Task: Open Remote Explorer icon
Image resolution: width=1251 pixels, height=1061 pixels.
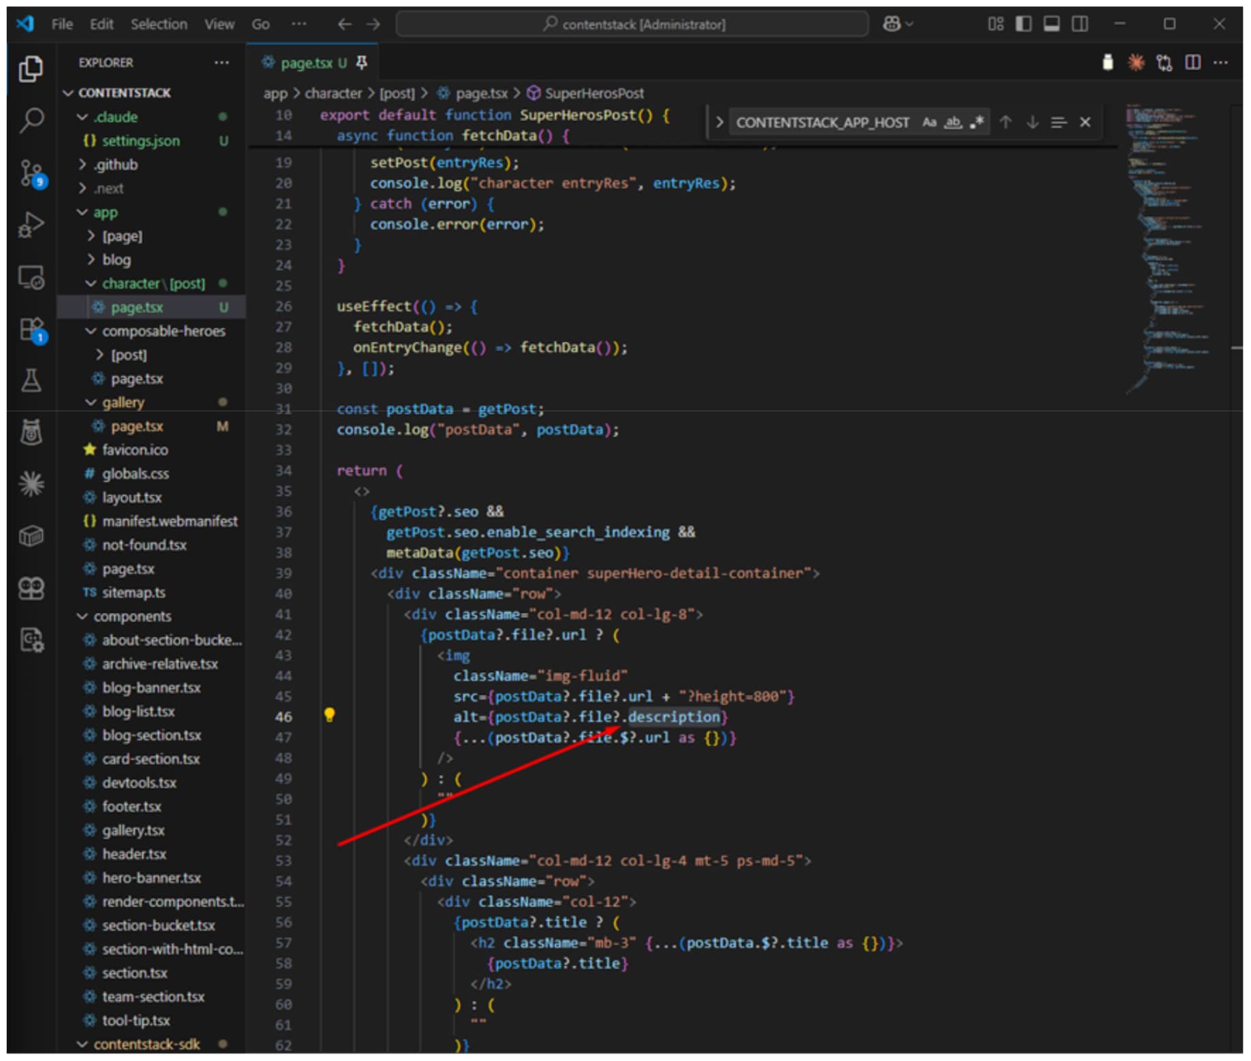Action: pos(31,277)
